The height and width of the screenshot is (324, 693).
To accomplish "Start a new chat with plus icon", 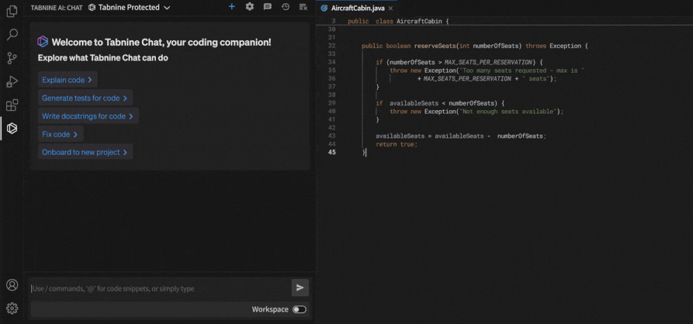I will [x=231, y=7].
